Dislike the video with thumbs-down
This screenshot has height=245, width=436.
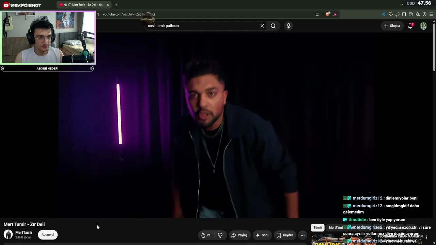[x=220, y=235]
